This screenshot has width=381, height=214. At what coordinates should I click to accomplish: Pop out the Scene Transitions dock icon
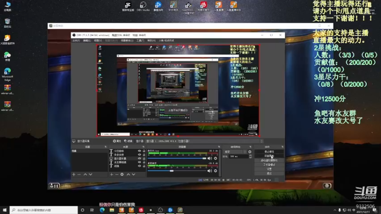(x=251, y=147)
